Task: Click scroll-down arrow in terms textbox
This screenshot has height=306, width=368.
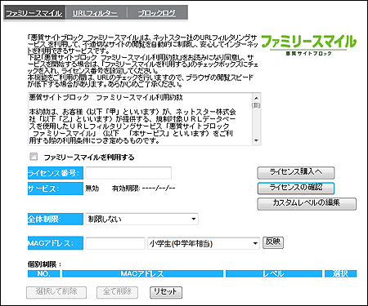Action: [256, 140]
